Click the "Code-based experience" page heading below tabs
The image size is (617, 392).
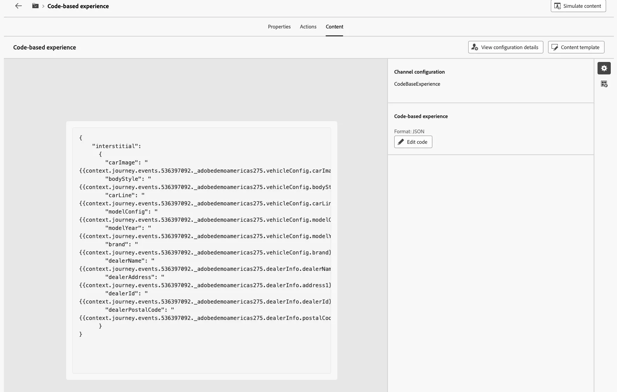point(45,47)
